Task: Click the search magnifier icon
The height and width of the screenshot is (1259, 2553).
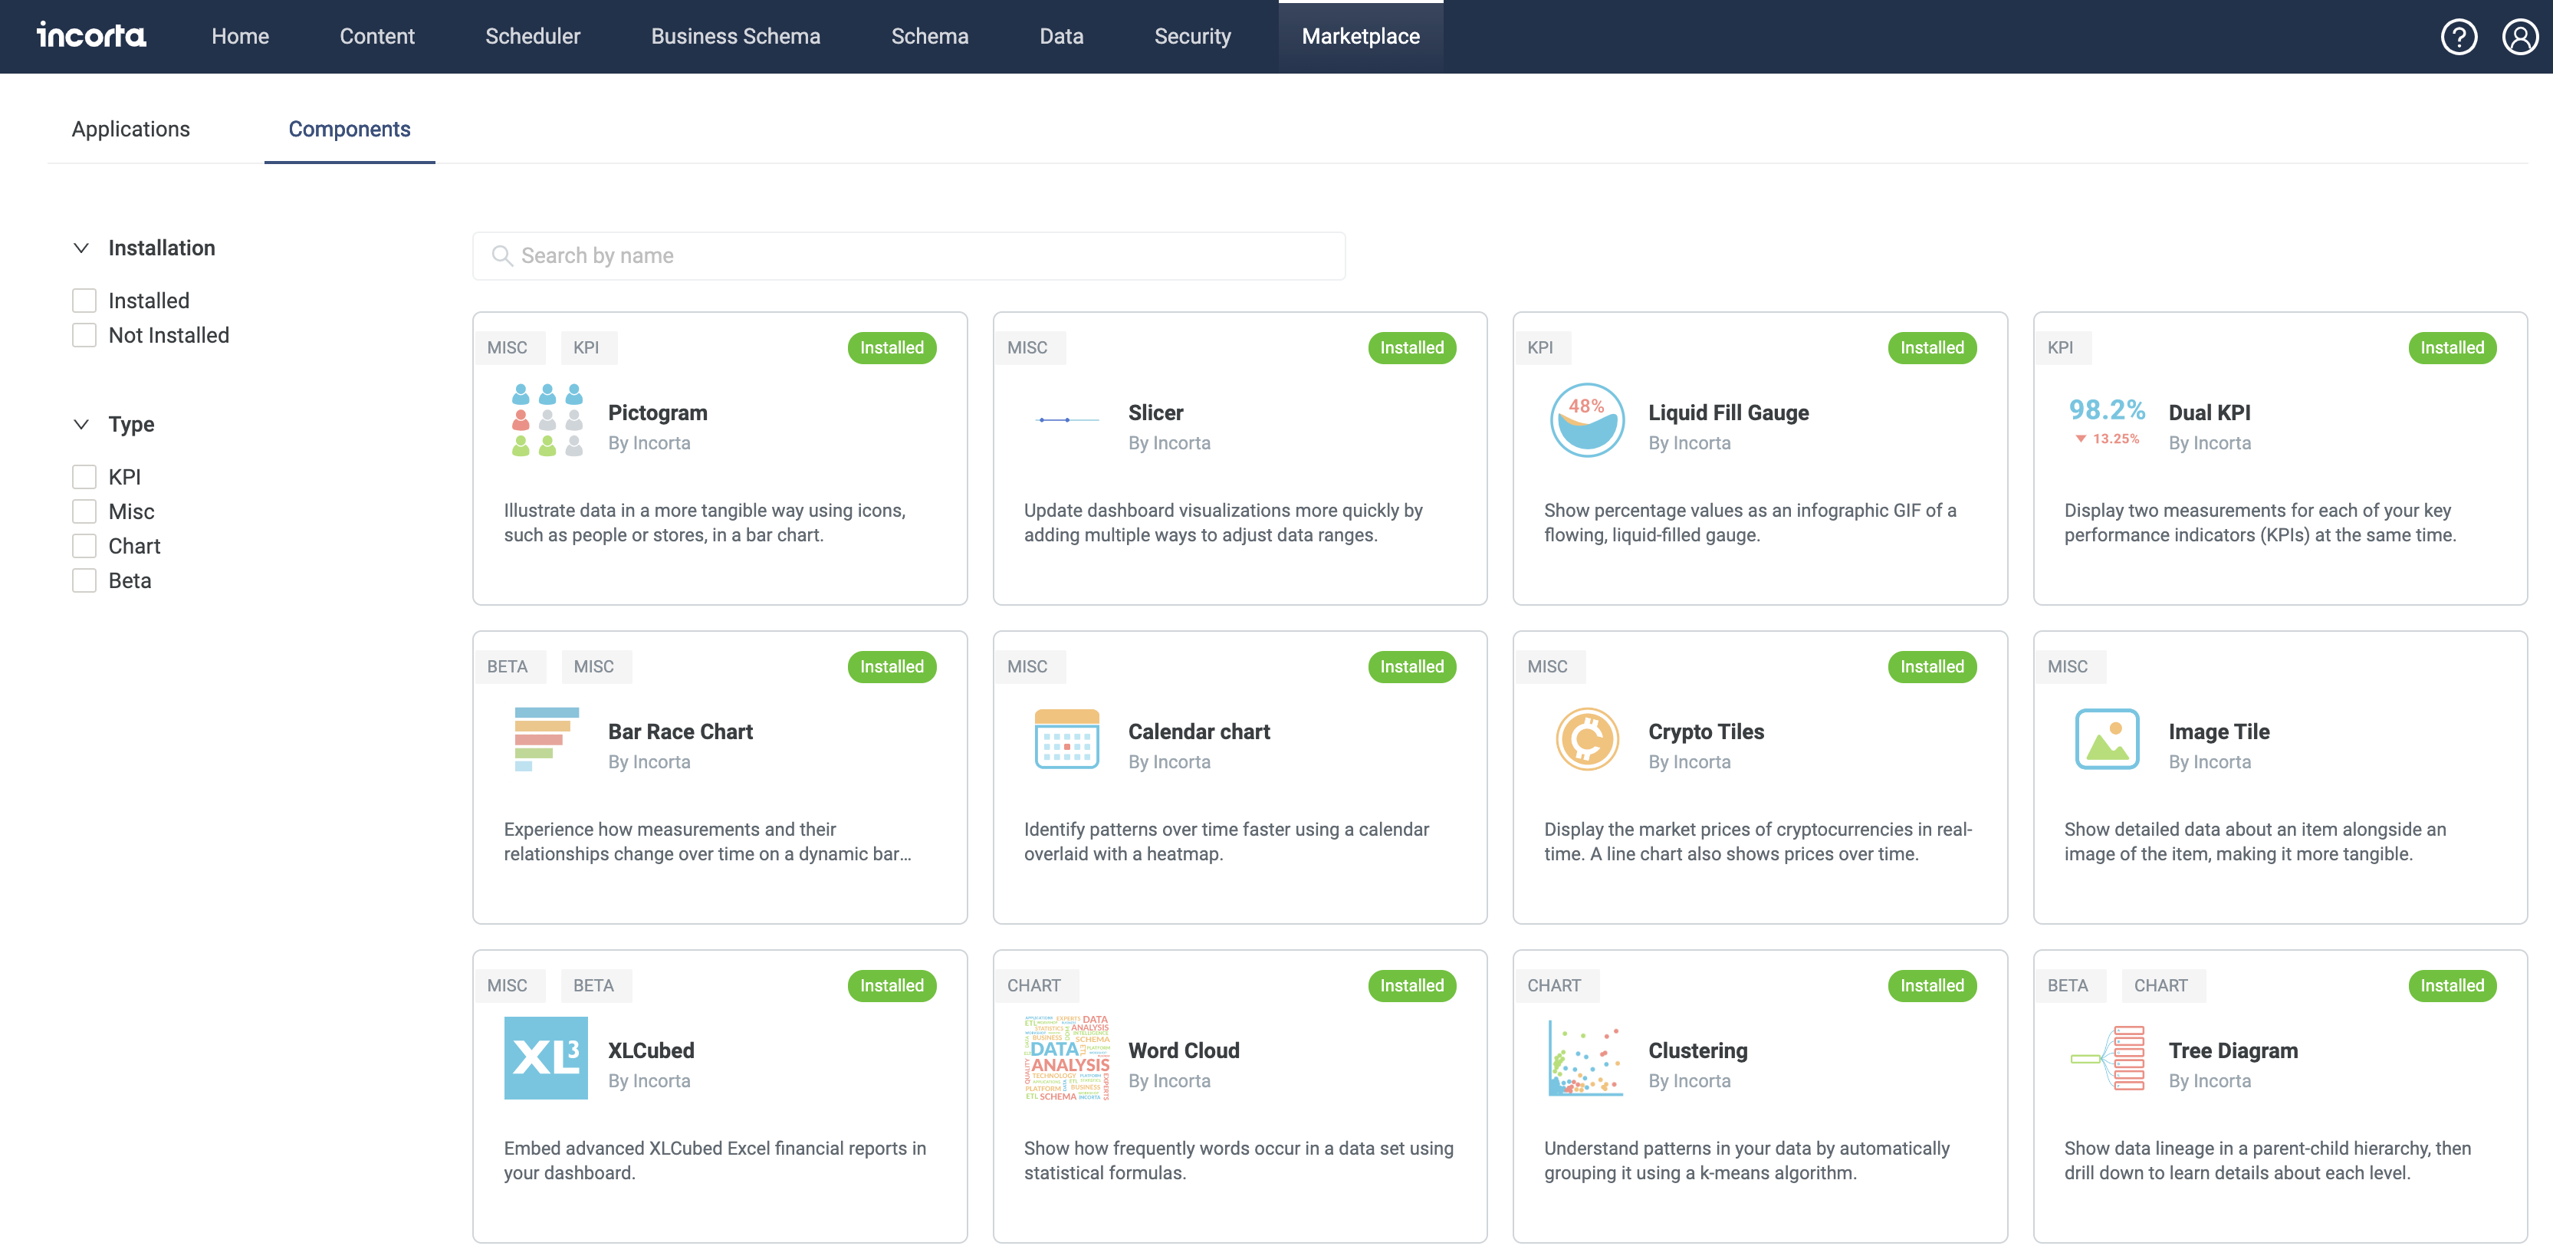Action: pos(502,256)
